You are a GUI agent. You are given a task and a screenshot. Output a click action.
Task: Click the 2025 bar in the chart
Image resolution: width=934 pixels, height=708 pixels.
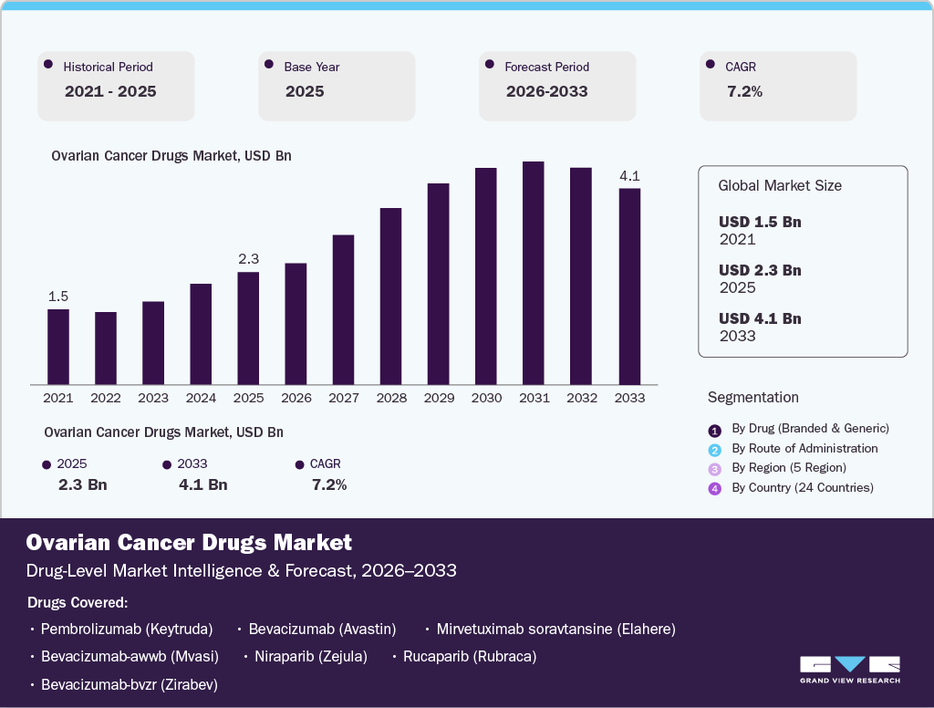point(248,328)
